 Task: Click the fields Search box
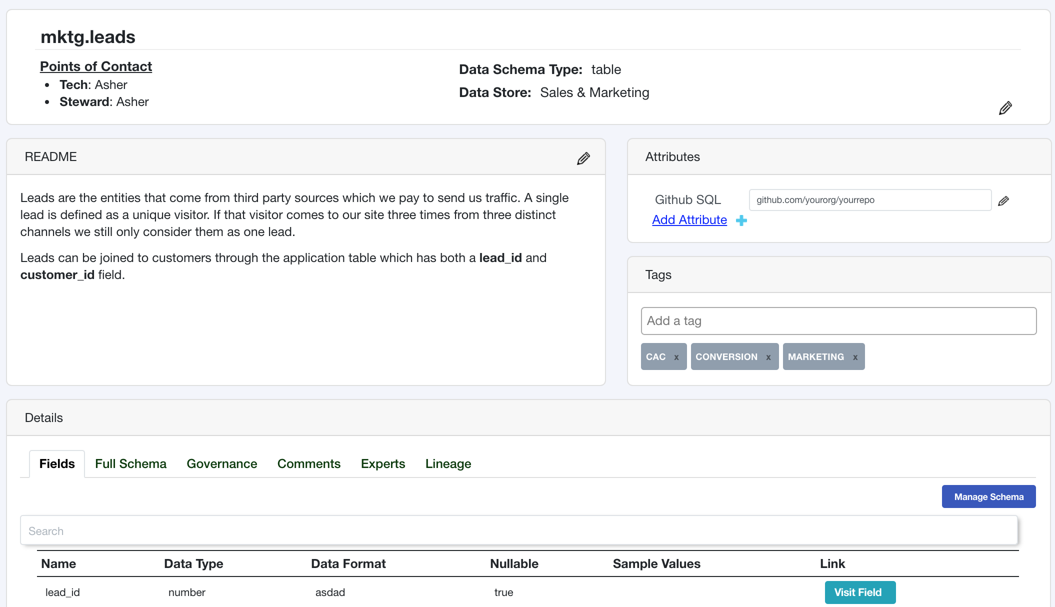(518, 531)
